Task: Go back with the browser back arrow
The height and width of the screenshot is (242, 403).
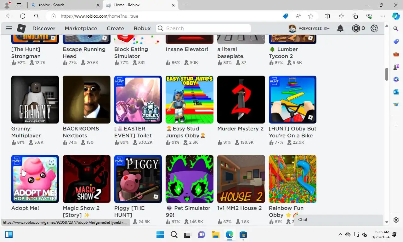Action: click(x=9, y=16)
